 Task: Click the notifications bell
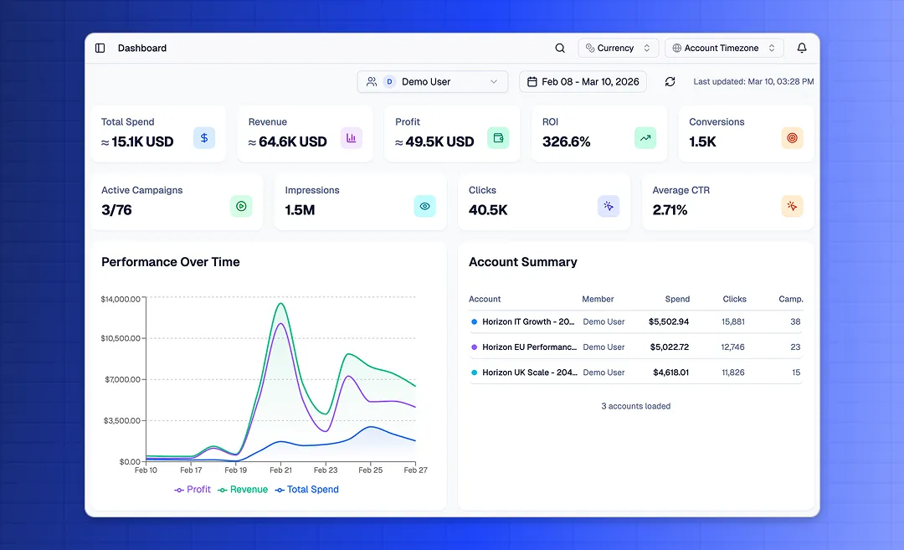(x=802, y=48)
